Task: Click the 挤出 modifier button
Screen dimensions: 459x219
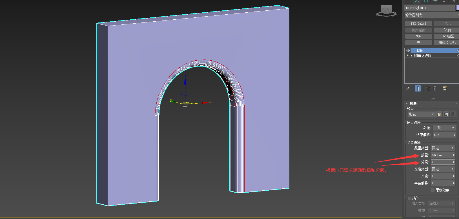Action: (447, 24)
